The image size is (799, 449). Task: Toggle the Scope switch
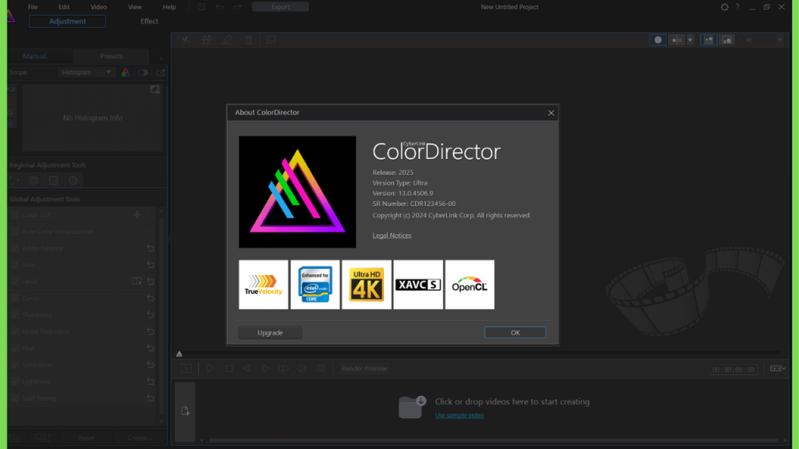click(144, 72)
